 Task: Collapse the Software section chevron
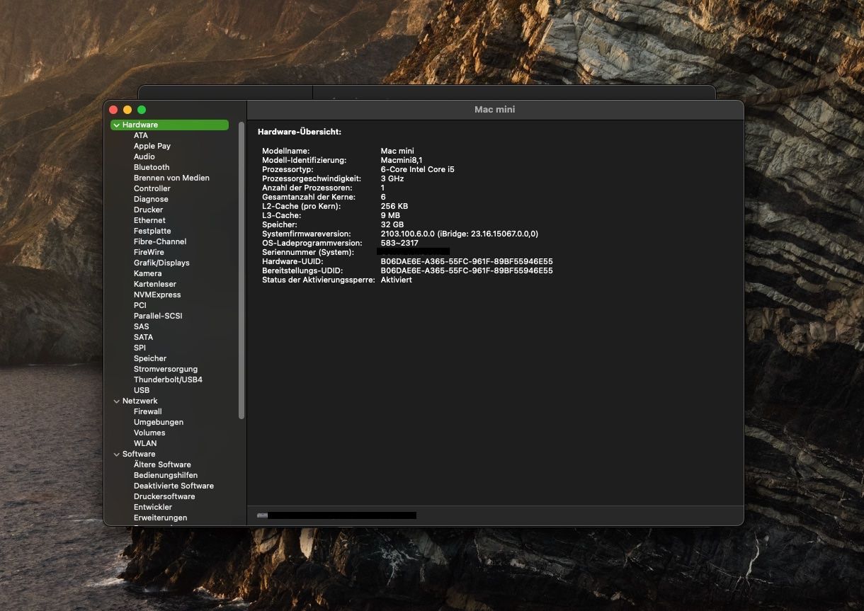click(116, 455)
